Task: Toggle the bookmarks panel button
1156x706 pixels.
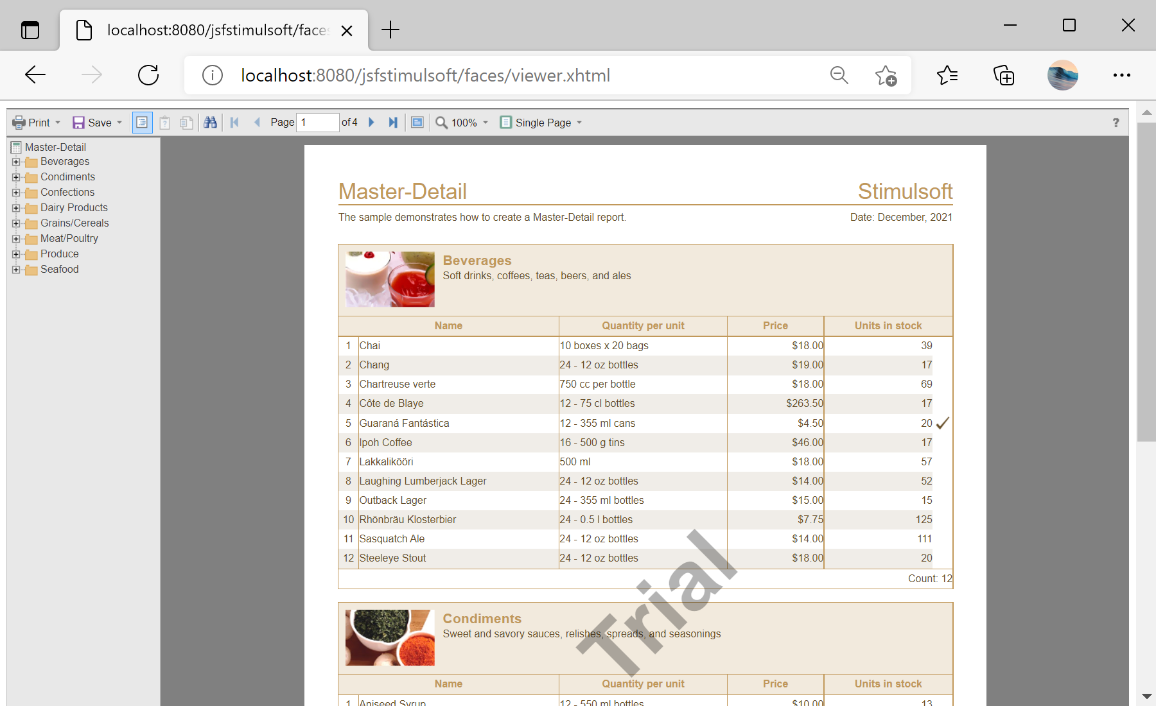Action: 142,123
